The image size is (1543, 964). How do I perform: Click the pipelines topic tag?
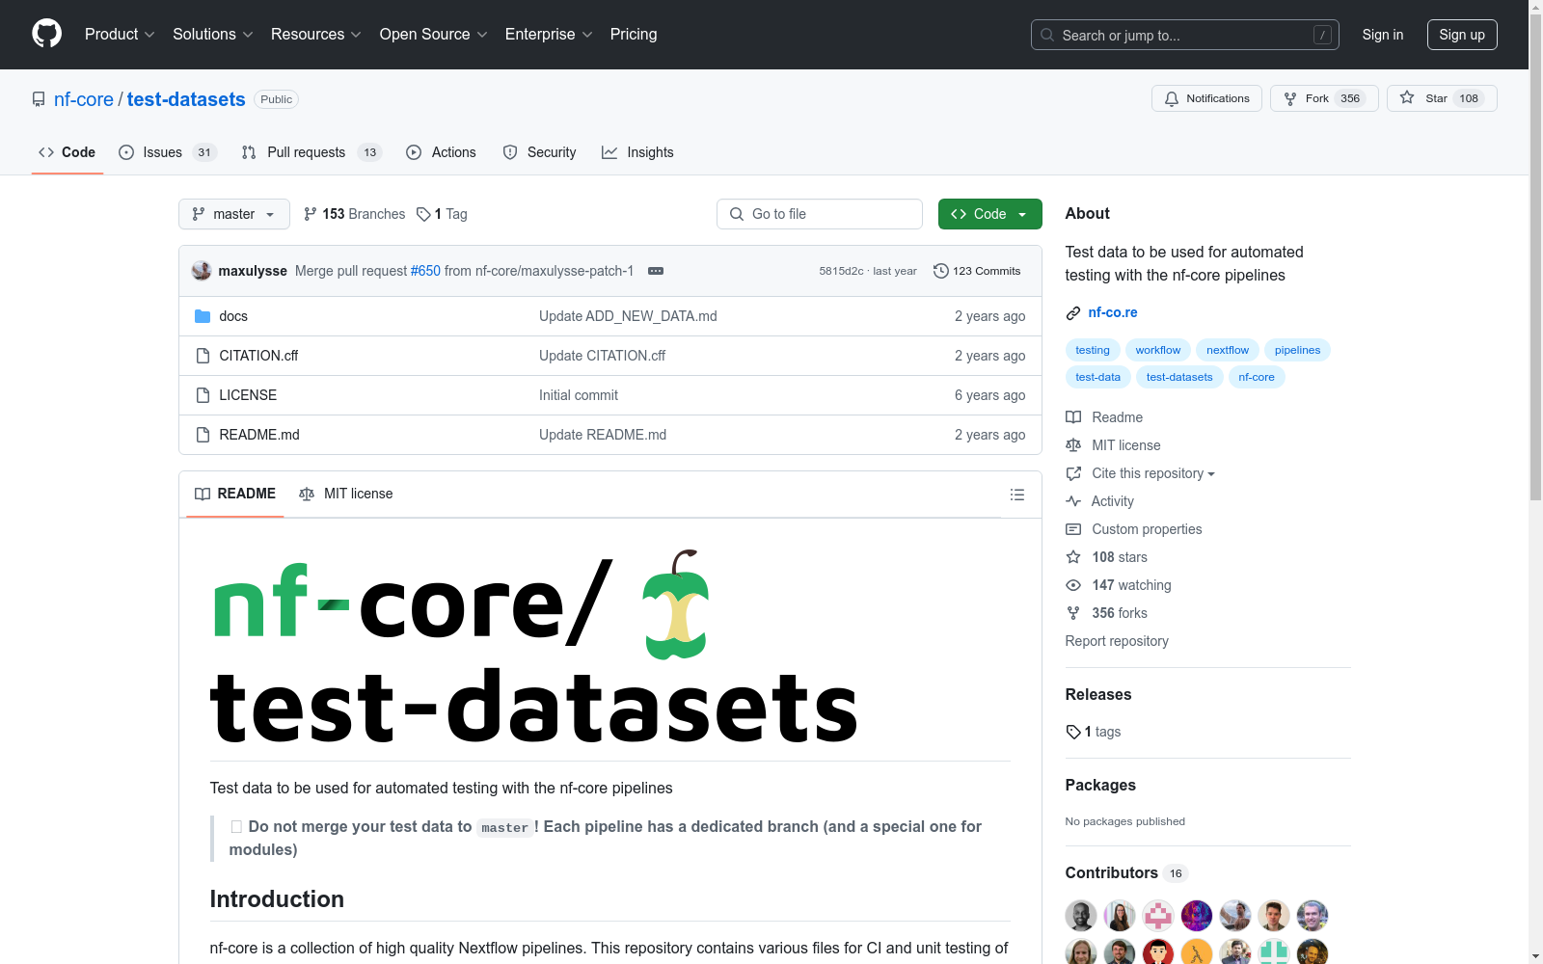click(x=1298, y=350)
